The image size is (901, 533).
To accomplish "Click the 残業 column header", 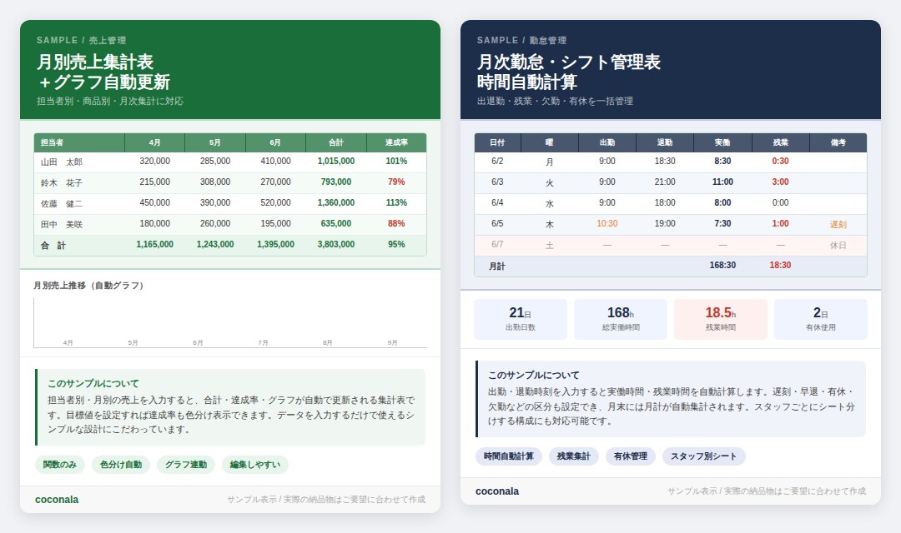I will point(780,142).
